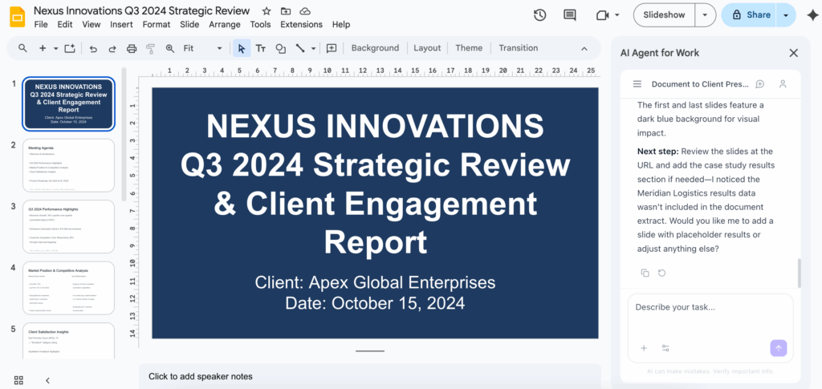Check cloud document status icon
Screen dimensions: 822x389
click(x=304, y=11)
